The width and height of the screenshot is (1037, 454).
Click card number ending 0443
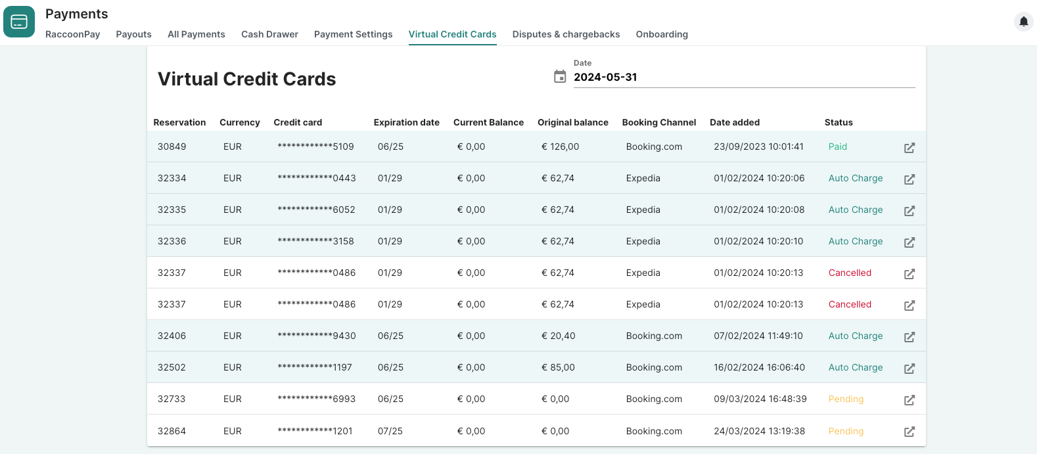click(317, 178)
